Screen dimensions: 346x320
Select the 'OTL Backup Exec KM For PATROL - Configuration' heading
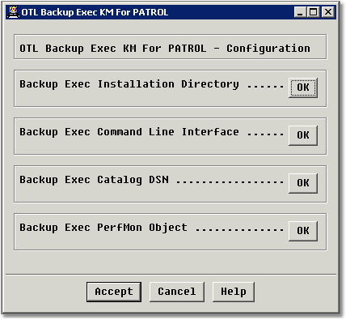point(165,49)
